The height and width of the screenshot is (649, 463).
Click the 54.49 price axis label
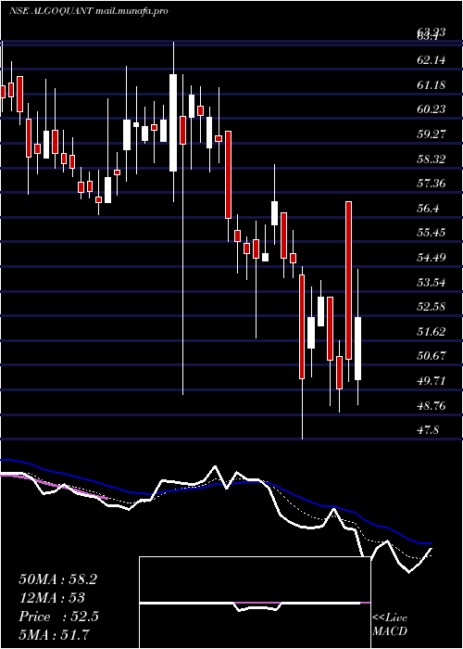coord(432,258)
